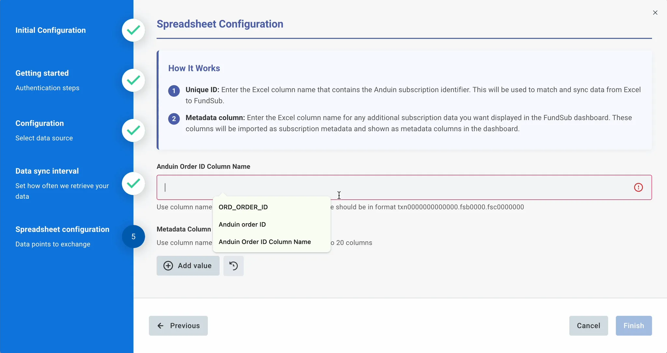The image size is (667, 353).
Task: Click the step 5 circle icon
Action: click(133, 237)
